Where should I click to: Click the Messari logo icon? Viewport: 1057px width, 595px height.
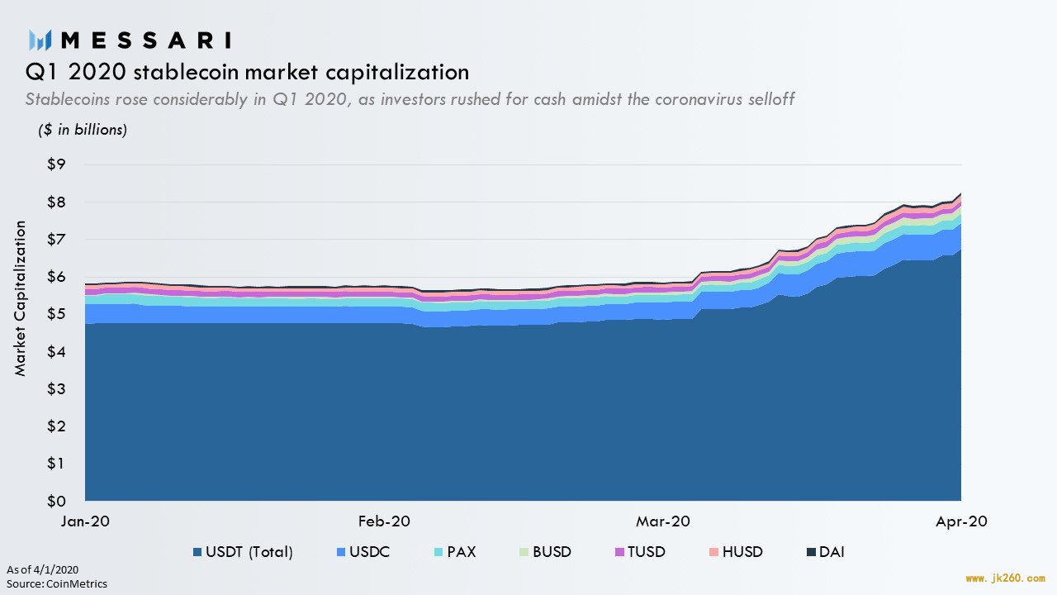[x=40, y=40]
